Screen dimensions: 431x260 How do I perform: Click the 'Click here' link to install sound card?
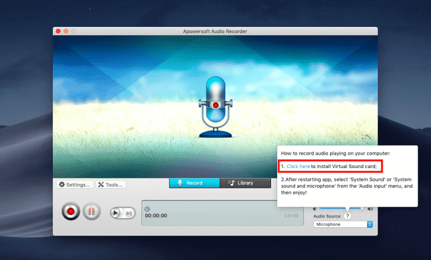pos(298,166)
